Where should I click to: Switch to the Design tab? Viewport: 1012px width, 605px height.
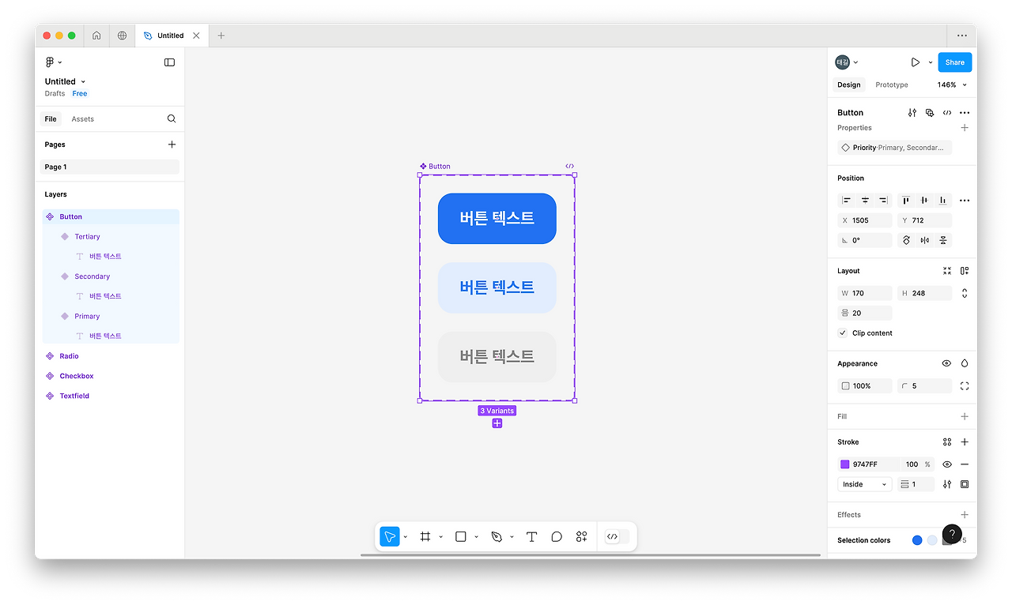point(849,85)
